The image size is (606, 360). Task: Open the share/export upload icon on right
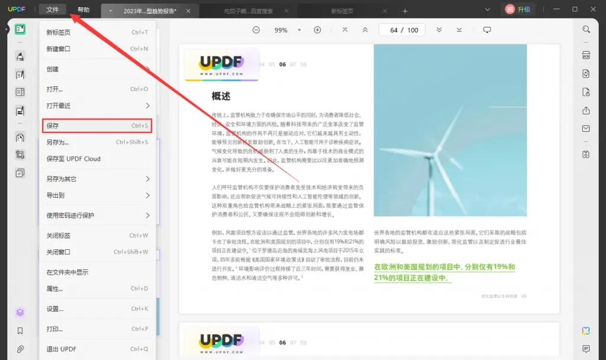tap(586, 111)
